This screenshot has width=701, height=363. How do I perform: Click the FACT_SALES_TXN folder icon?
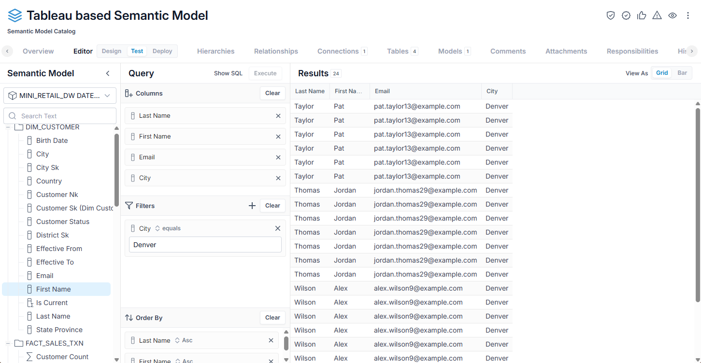19,343
